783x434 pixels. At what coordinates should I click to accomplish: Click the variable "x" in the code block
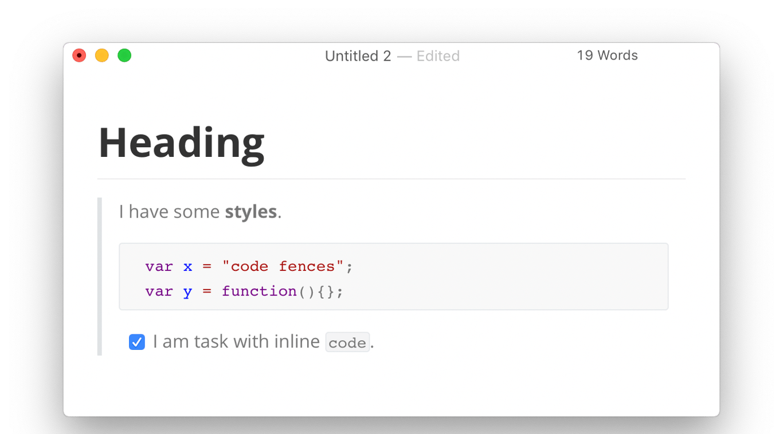pos(188,266)
